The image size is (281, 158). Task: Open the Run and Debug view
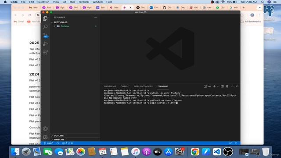coord(45,43)
